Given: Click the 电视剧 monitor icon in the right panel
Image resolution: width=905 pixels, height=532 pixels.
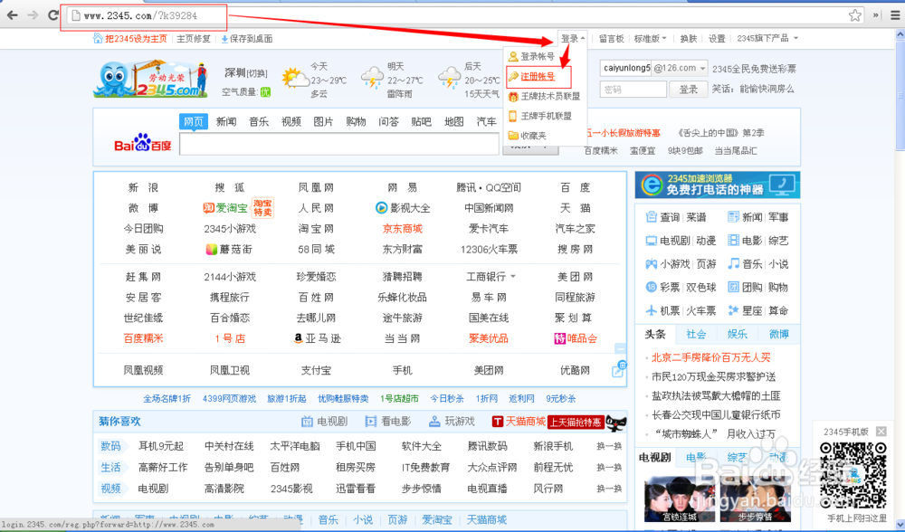Looking at the screenshot, I should 651,241.
